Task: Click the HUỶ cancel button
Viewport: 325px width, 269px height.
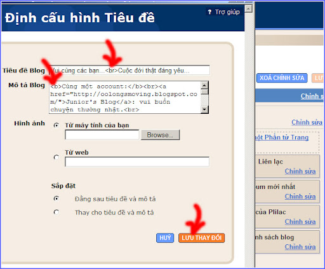Action: click(165, 238)
